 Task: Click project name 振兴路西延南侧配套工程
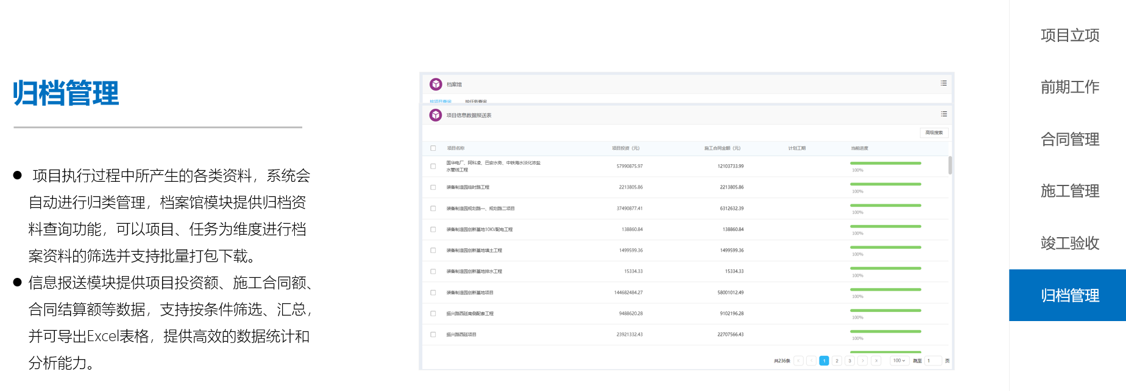pyautogui.click(x=470, y=313)
